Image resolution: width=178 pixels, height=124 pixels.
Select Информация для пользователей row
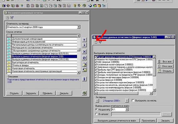coord(44,42)
